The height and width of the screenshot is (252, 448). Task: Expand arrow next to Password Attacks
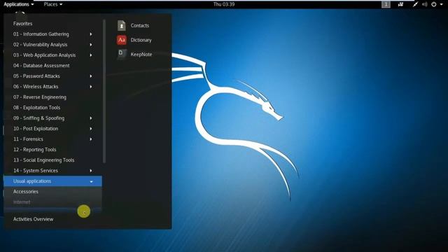click(91, 76)
